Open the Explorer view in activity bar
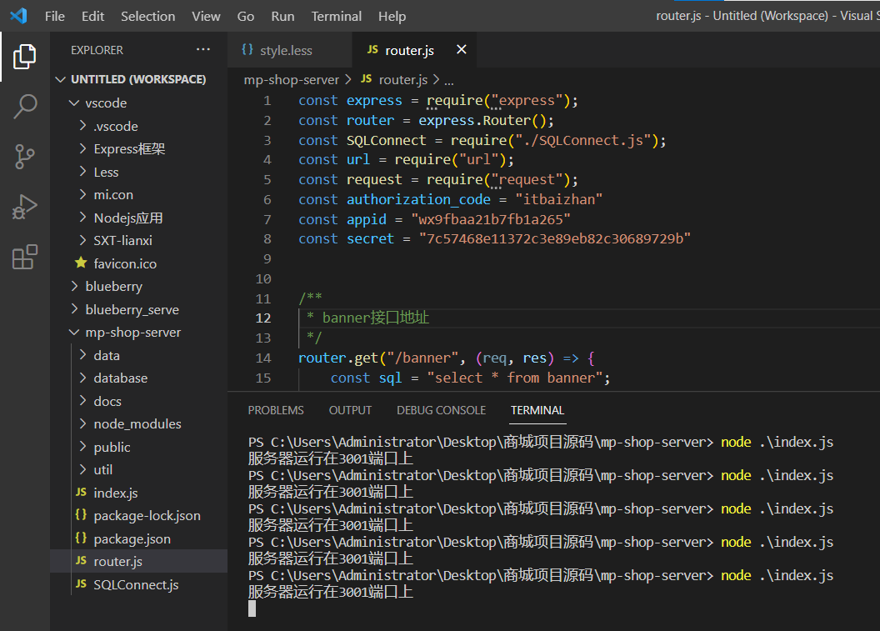 pyautogui.click(x=25, y=56)
